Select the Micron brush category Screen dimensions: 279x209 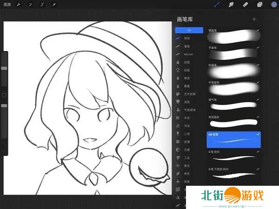(187, 54)
